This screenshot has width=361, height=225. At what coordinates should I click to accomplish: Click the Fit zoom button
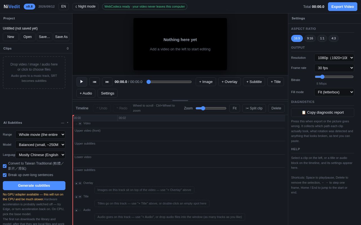[235, 108]
